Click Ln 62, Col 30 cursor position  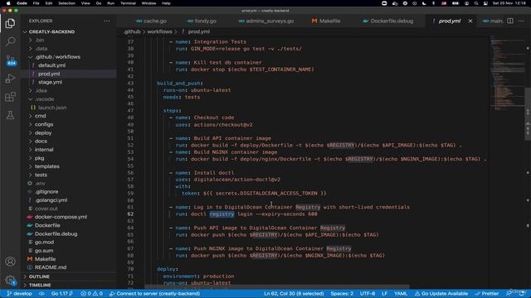294,294
